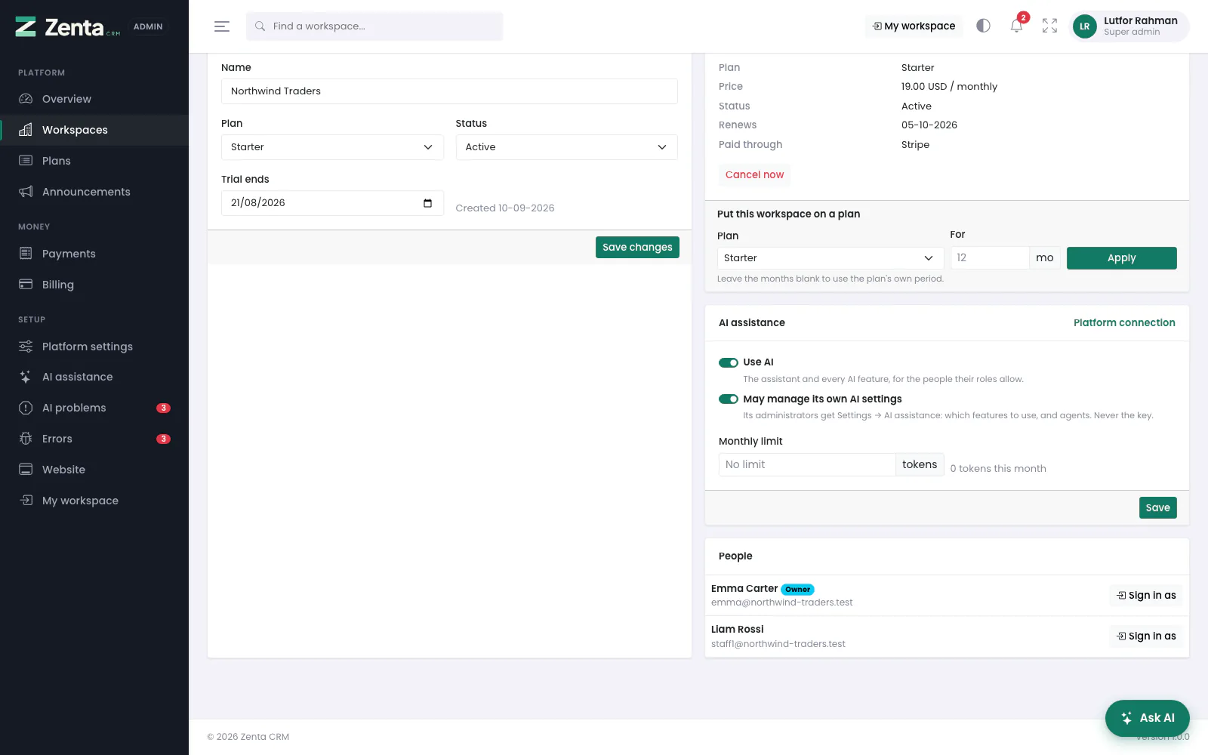Open AI assistance in sidebar

(x=94, y=377)
